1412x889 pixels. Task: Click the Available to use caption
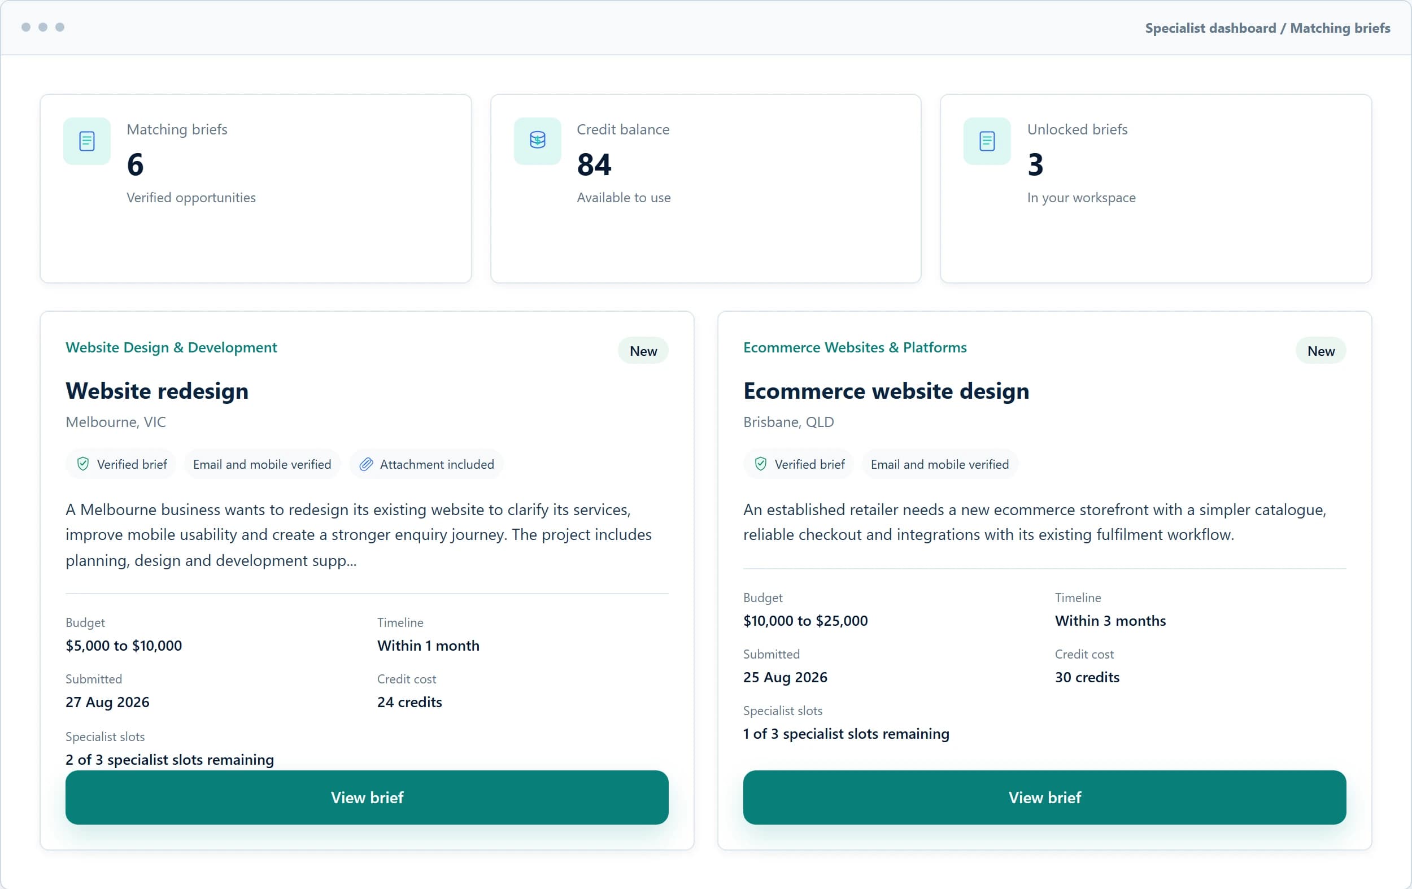point(624,198)
